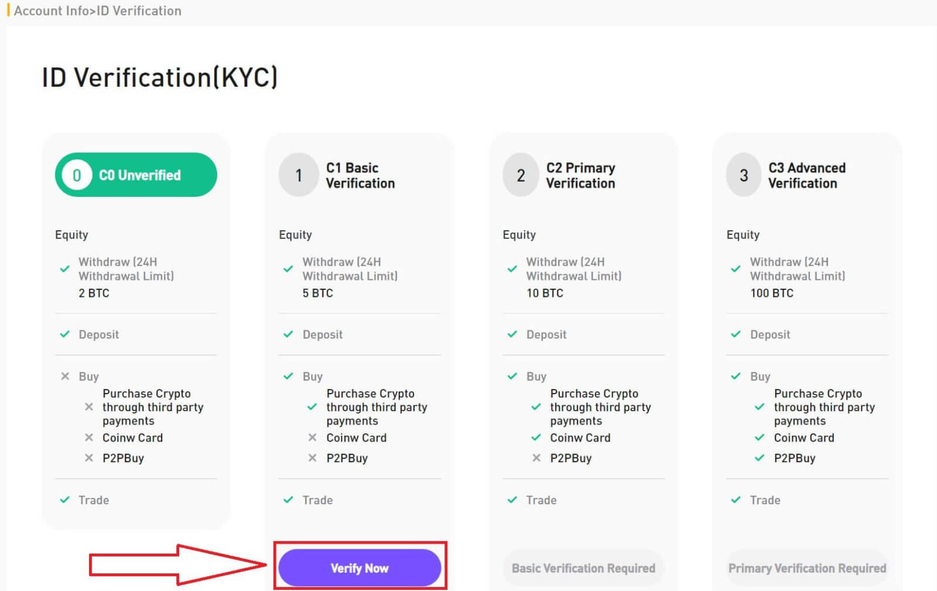Select the C1 Basic Verification heading
Viewport: 937px width, 591px height.
pyautogui.click(x=360, y=176)
